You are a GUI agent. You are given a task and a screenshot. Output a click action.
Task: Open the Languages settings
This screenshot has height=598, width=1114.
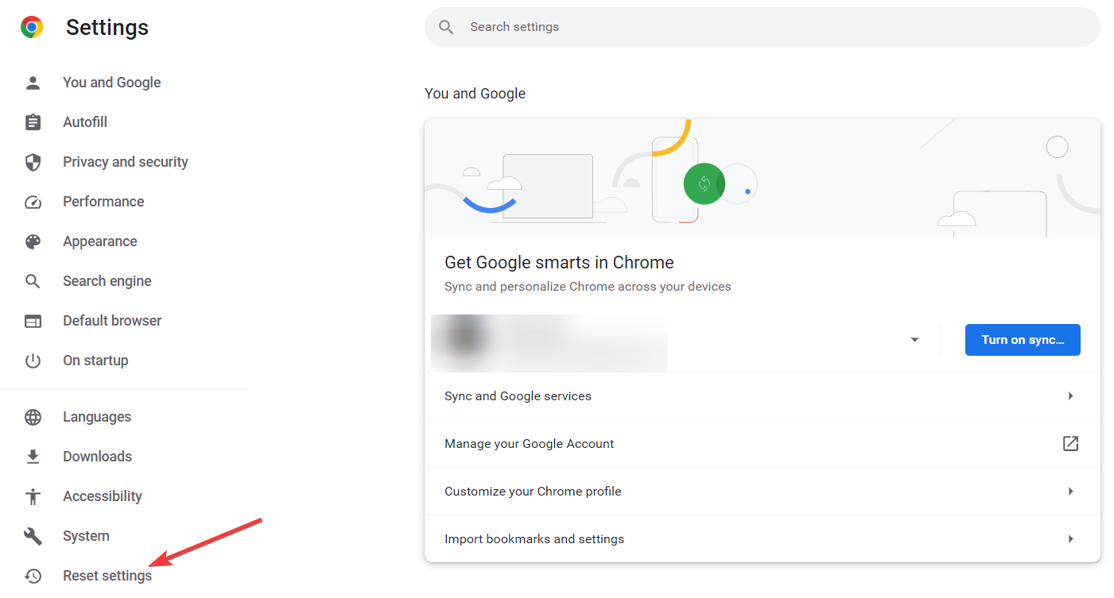pos(97,417)
